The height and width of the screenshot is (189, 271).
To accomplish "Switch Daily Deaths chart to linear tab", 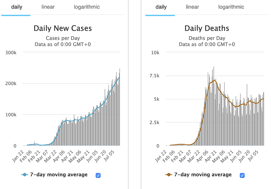I will click(192, 7).
